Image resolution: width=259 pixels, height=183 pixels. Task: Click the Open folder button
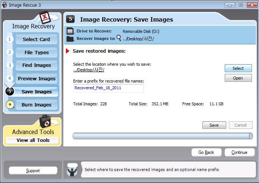point(238,78)
